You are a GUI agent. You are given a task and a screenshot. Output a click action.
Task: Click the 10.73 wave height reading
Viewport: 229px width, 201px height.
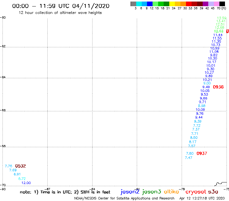[x=216, y=45]
